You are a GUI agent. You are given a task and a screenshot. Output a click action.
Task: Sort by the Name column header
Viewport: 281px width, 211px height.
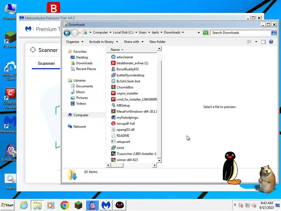(132, 50)
